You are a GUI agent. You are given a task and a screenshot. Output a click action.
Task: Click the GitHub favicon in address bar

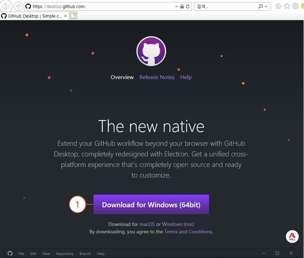(x=28, y=7)
